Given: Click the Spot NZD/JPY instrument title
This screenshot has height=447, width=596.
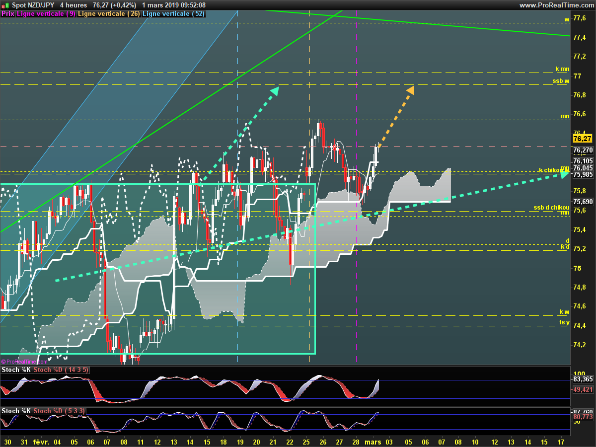Looking at the screenshot, I should pyautogui.click(x=32, y=5).
